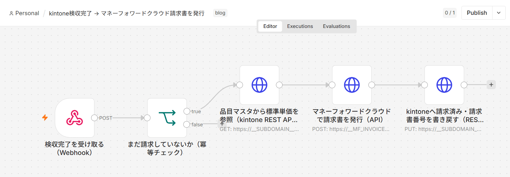The image size is (510, 177).
Task: Click the 品目マスタ node input connector
Action: (x=240, y=85)
